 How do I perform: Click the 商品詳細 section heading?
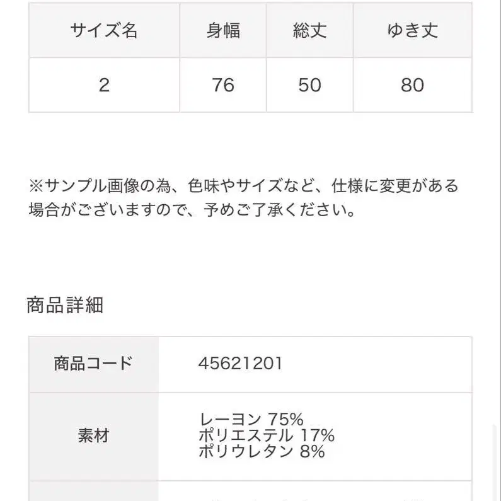[x=65, y=306]
